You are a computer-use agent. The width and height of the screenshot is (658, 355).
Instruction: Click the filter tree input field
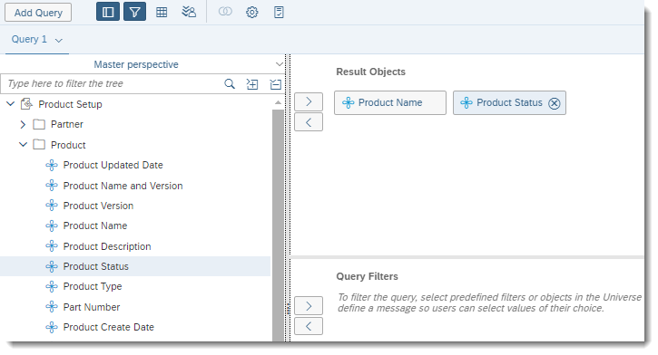(x=113, y=83)
